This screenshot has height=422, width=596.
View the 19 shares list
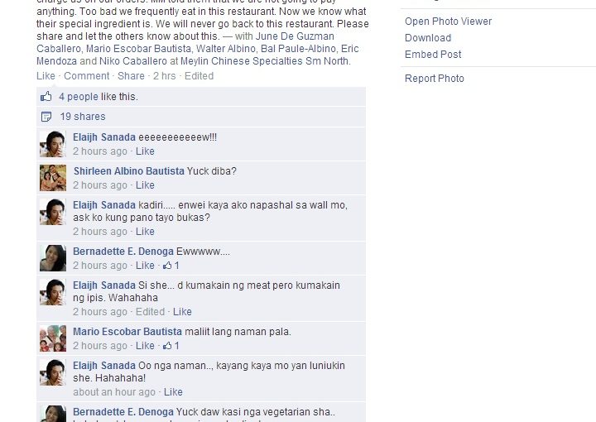[x=83, y=117]
